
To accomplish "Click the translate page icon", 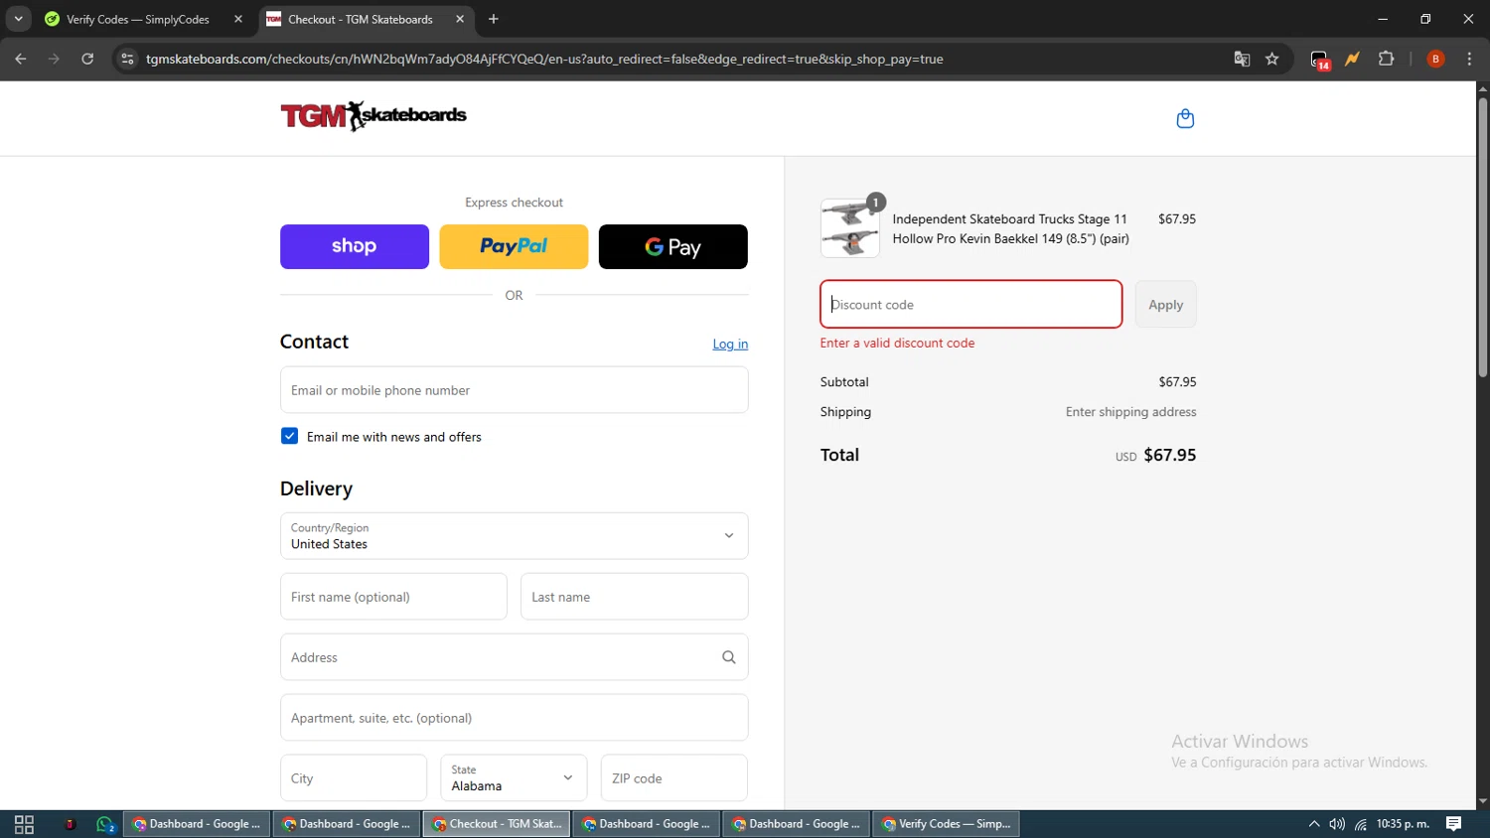I will (x=1242, y=59).
